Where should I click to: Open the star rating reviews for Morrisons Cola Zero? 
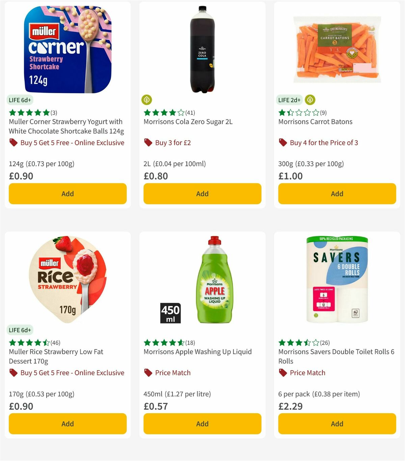(x=168, y=112)
